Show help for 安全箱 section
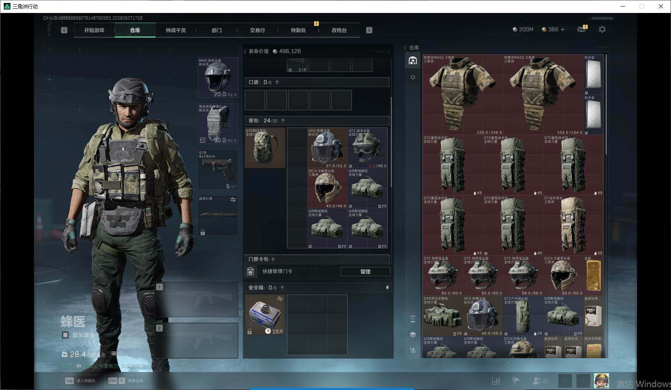Image resolution: width=671 pixels, height=390 pixels. (x=282, y=287)
